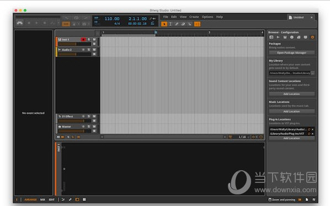Click the Stop transport button

29,23
